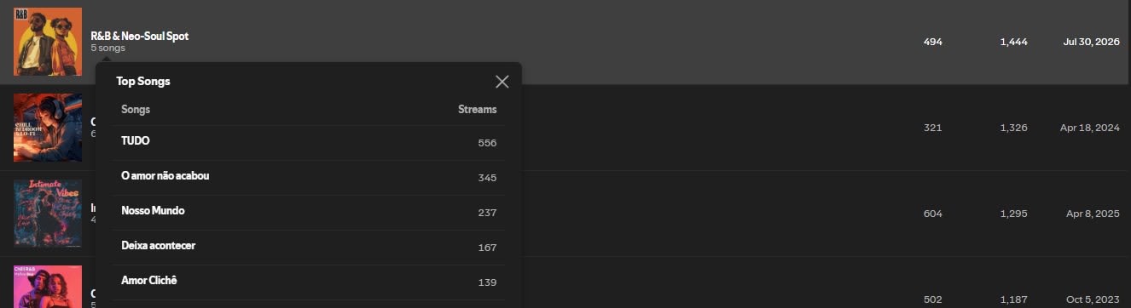Select the Apr 8, 2025 row date
The image size is (1131, 308).
click(x=1093, y=214)
